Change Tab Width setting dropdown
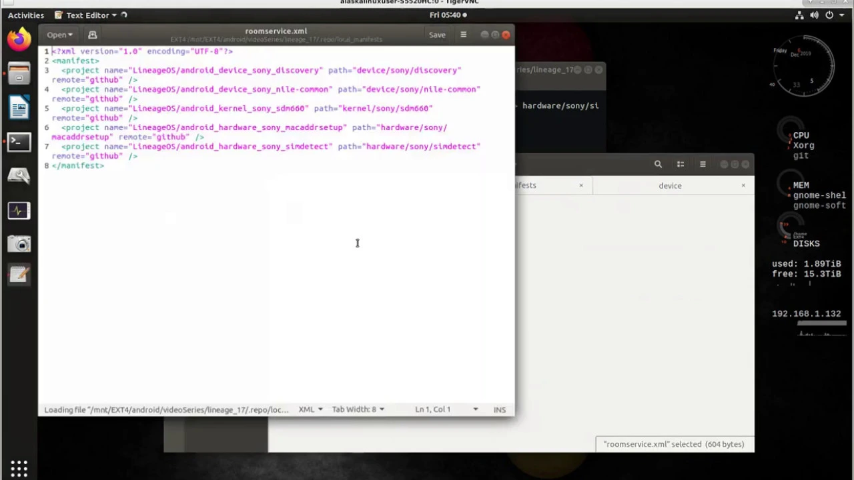 [x=358, y=409]
